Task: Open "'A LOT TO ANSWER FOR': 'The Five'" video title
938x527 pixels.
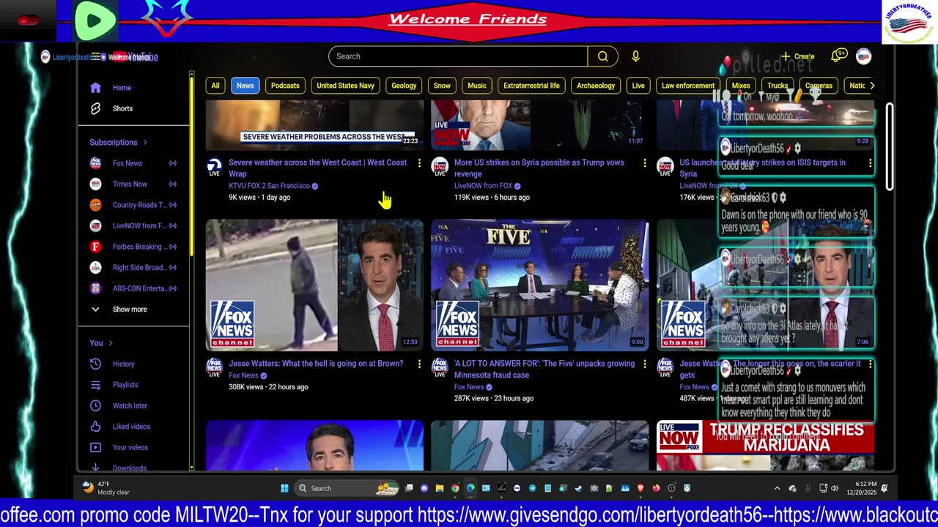Action: coord(544,369)
